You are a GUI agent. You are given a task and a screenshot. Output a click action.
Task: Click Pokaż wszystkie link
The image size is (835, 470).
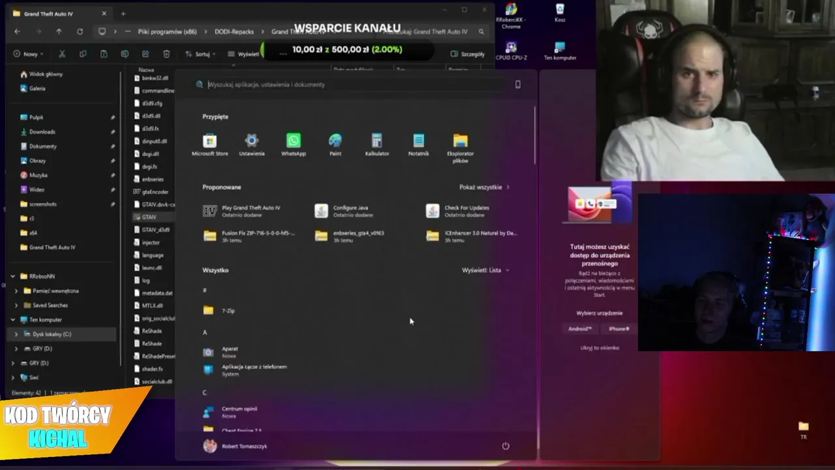click(485, 187)
